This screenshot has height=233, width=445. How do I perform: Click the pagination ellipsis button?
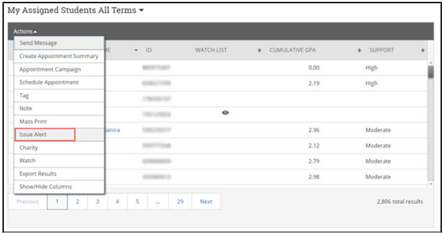pyautogui.click(x=158, y=201)
